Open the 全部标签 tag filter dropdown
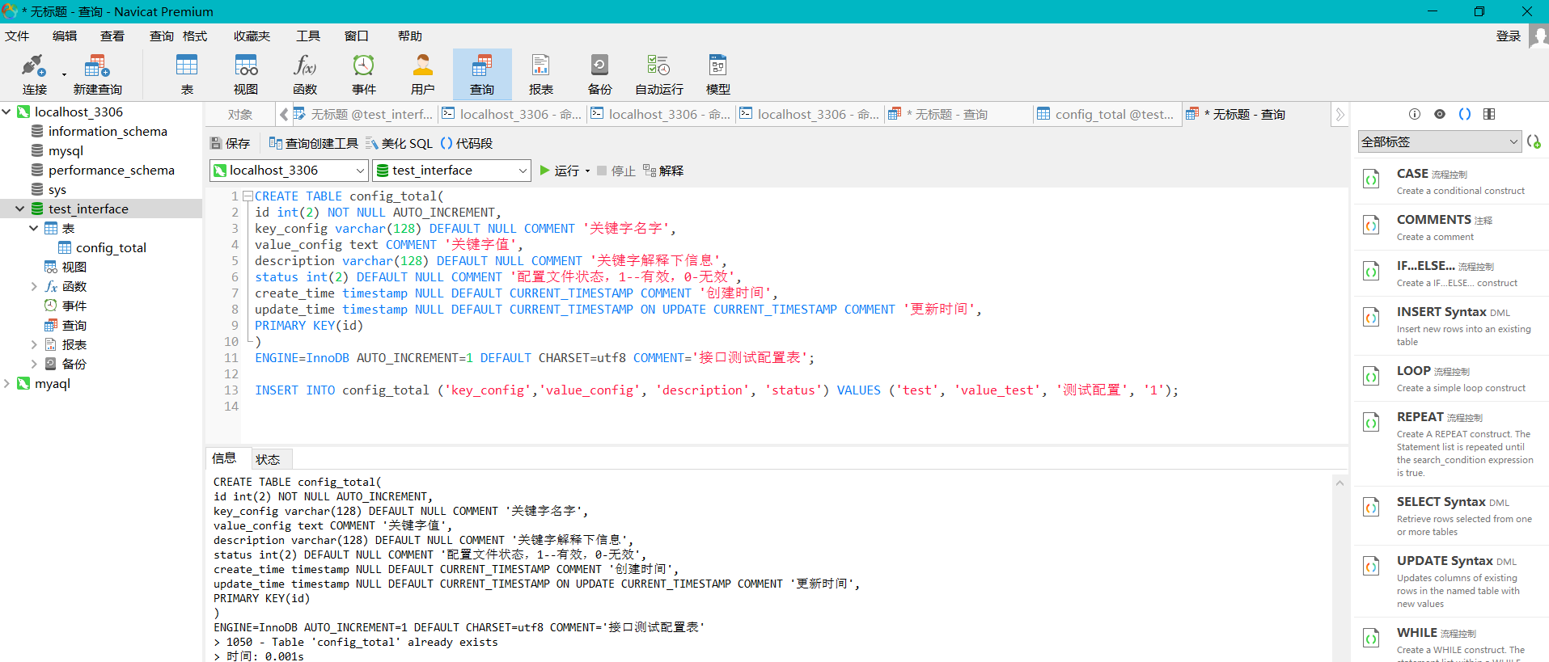This screenshot has width=1549, height=662. pyautogui.click(x=1440, y=141)
